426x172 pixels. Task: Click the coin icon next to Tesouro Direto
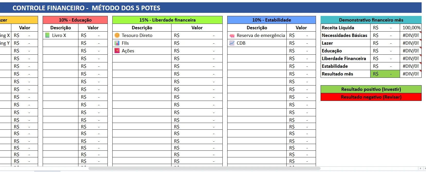point(117,35)
